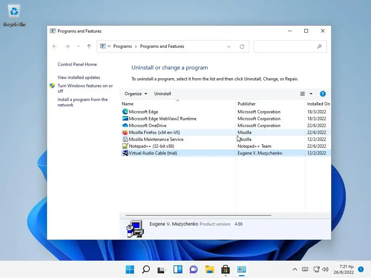Viewport: 371px width, 278px height.
Task: Open taskbar Search
Action: pos(146,269)
